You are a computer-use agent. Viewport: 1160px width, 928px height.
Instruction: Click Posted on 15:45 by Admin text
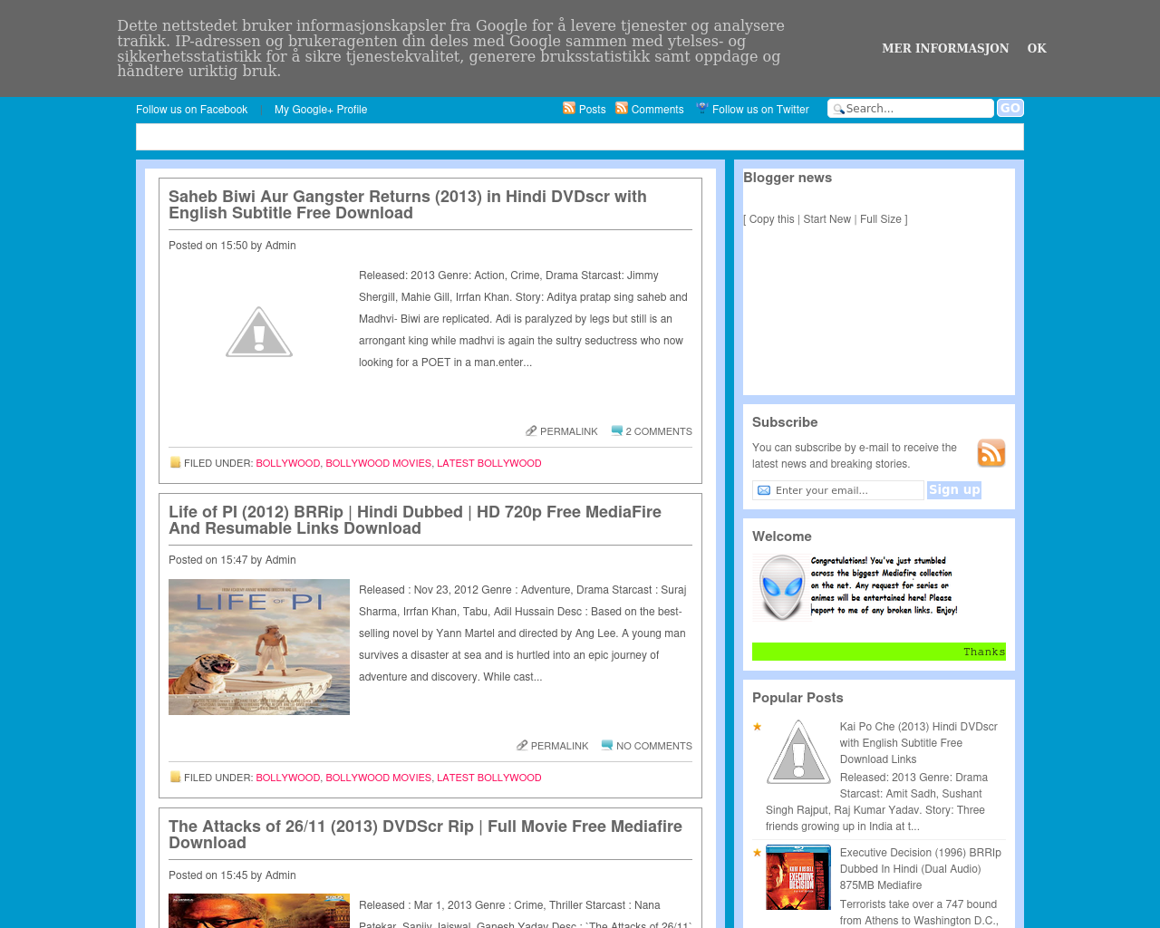coord(232,875)
